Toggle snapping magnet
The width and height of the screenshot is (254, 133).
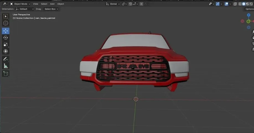(x=130, y=4)
